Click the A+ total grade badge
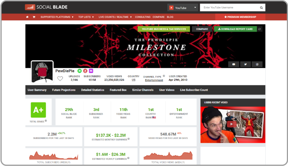 [38, 110]
